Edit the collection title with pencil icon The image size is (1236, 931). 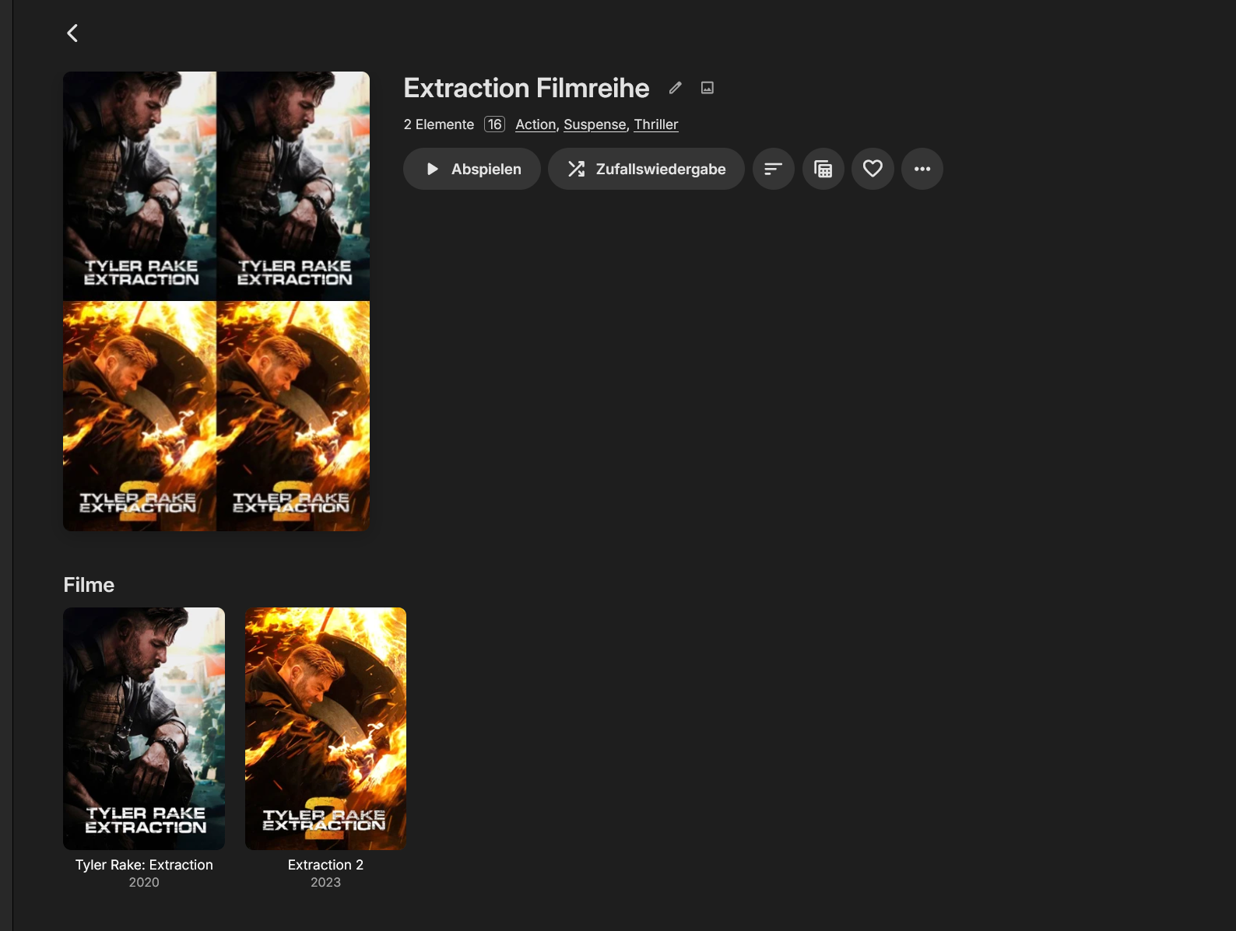pos(675,88)
